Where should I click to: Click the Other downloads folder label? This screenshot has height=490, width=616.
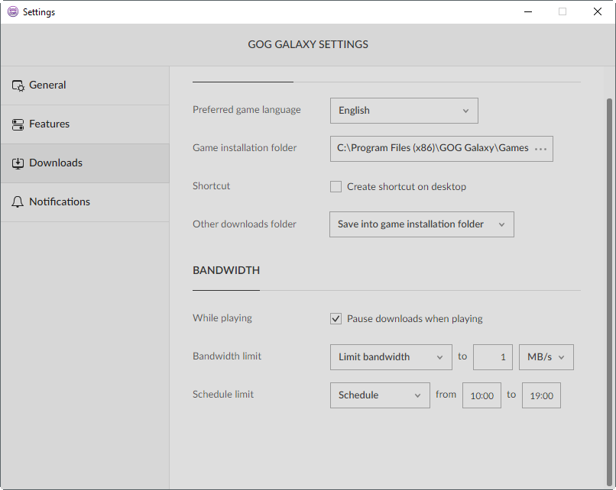[245, 224]
